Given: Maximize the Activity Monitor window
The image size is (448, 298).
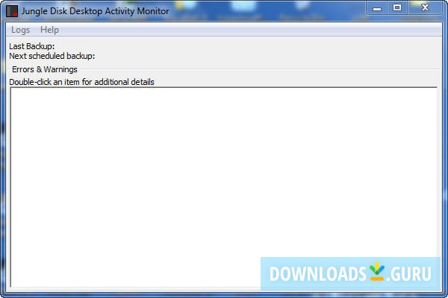Looking at the screenshot, I should [x=397, y=7].
